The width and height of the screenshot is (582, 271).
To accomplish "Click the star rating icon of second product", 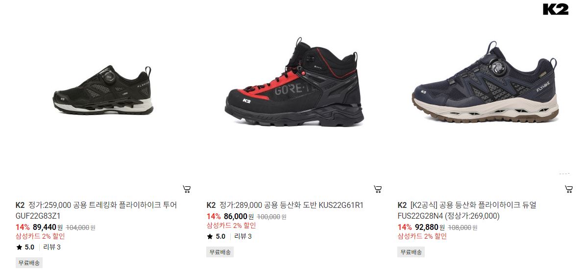I will [x=210, y=237].
